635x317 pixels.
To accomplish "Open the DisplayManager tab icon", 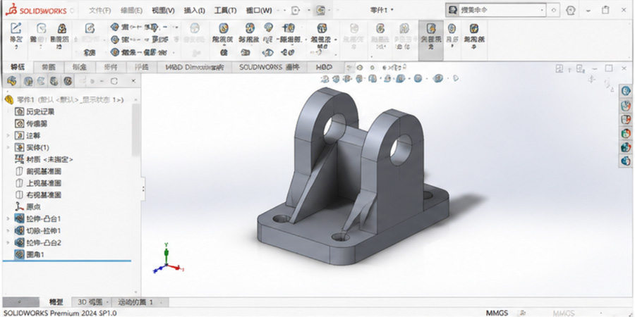I will click(x=68, y=81).
